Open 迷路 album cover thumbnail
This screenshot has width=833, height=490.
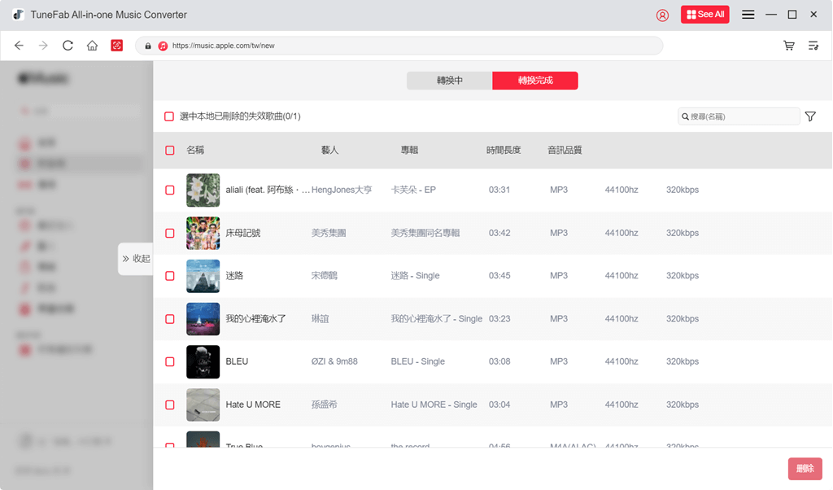tap(203, 276)
